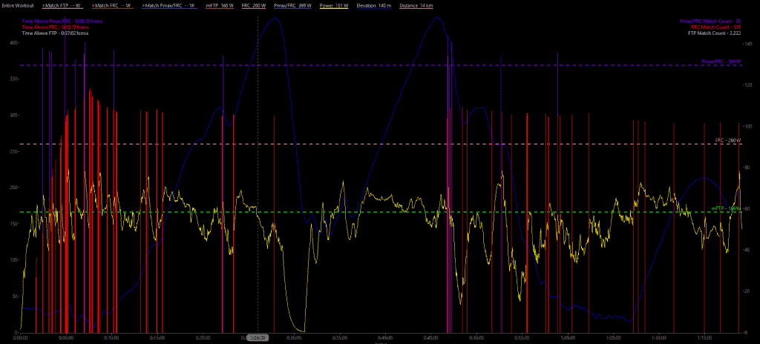Screen dimensions: 760x344
Task: Click the Time Above Pmax/FRC annotation
Action: (x=62, y=21)
